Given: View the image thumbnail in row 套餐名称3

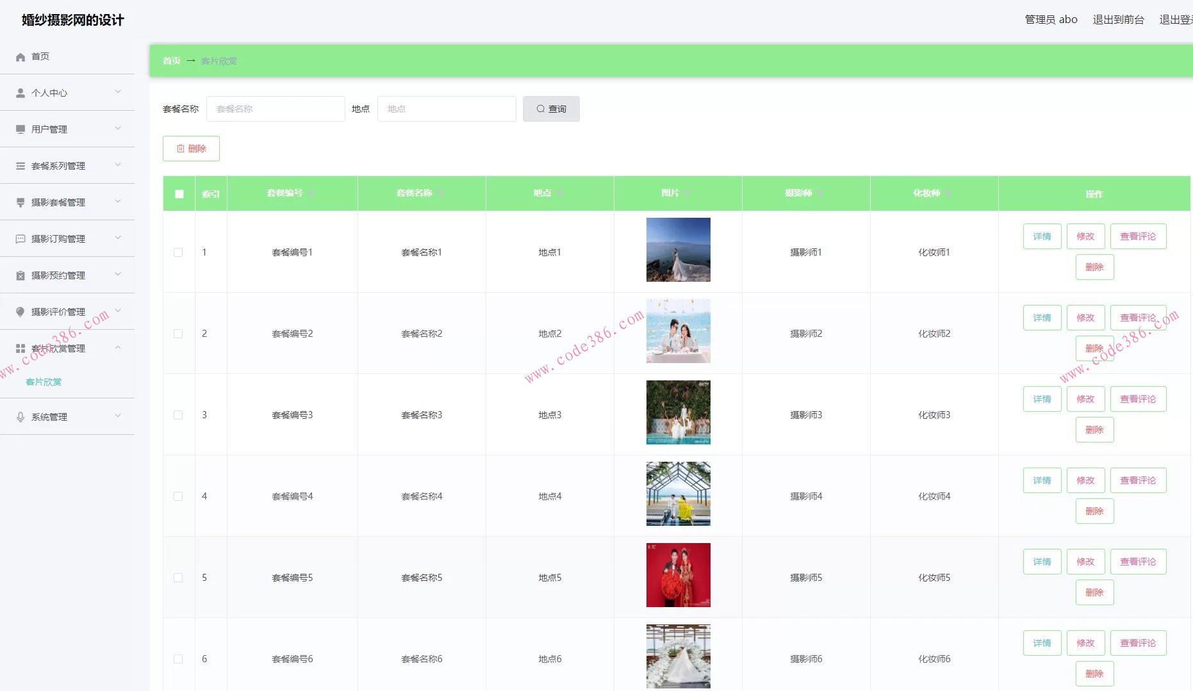Looking at the screenshot, I should pyautogui.click(x=678, y=412).
